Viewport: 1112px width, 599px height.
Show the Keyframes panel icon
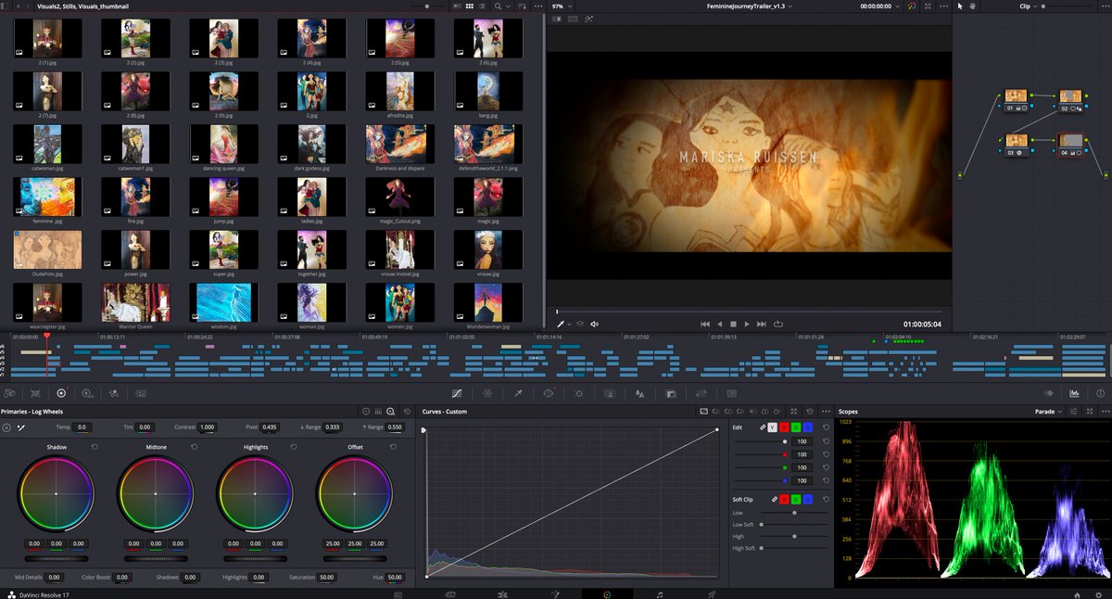click(1049, 393)
